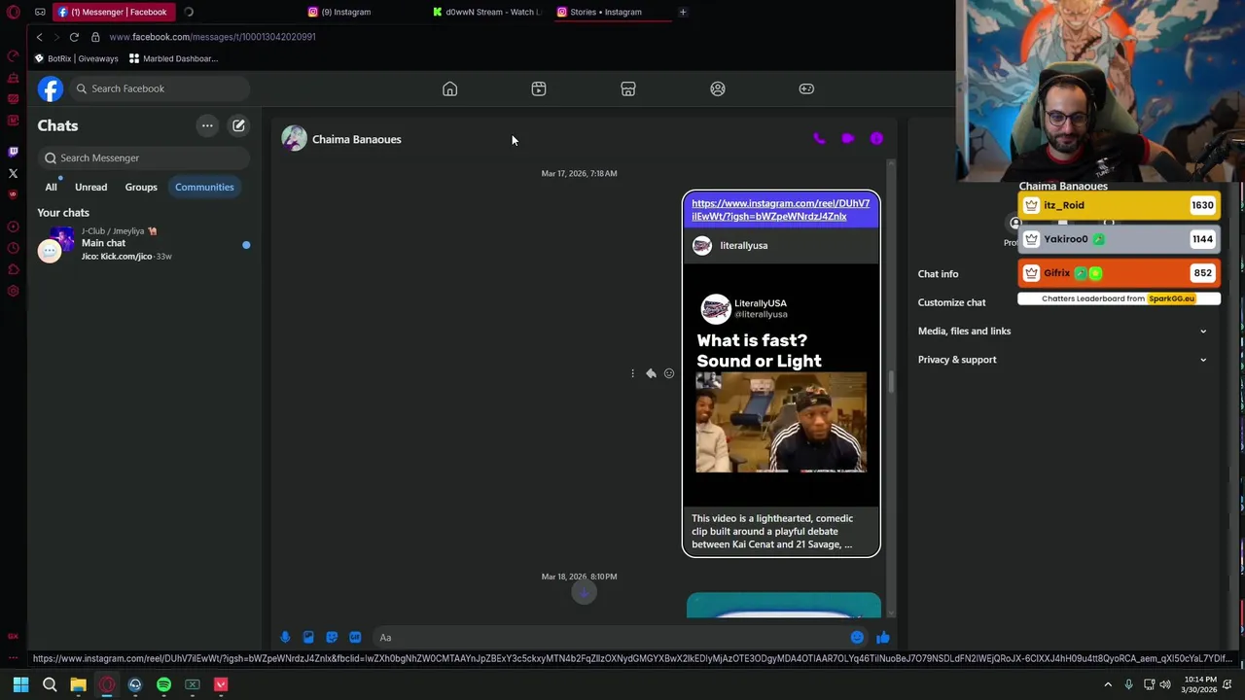Open File Explorer from the taskbar
Image resolution: width=1245 pixels, height=700 pixels.
(x=78, y=684)
